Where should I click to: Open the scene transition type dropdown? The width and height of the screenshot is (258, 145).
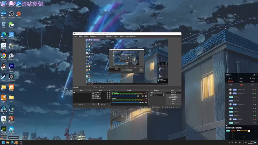[x=156, y=93]
